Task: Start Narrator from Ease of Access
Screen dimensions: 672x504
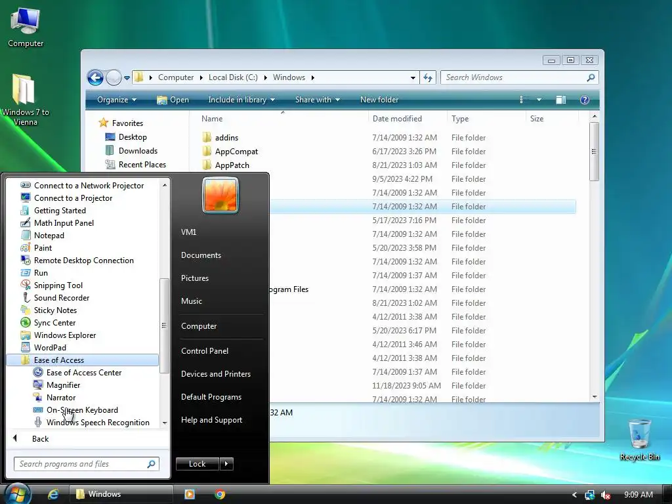Action: [61, 397]
